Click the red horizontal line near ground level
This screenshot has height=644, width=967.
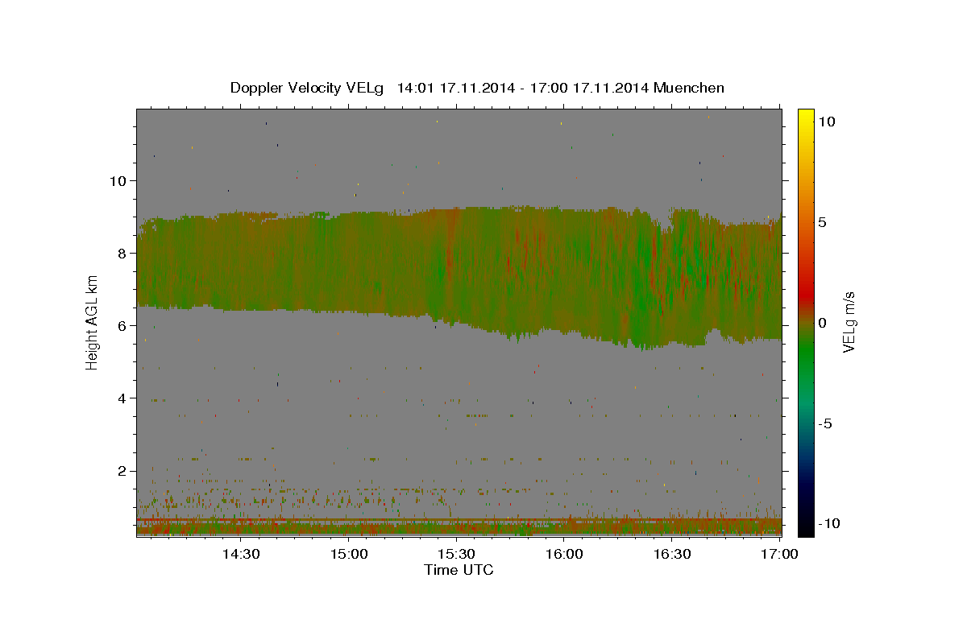(459, 520)
